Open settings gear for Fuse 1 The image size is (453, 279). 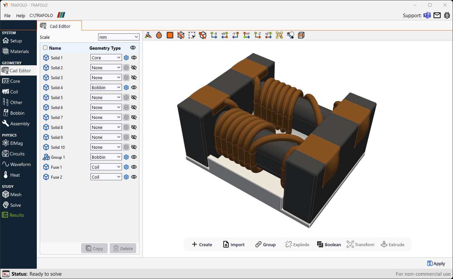pos(126,167)
